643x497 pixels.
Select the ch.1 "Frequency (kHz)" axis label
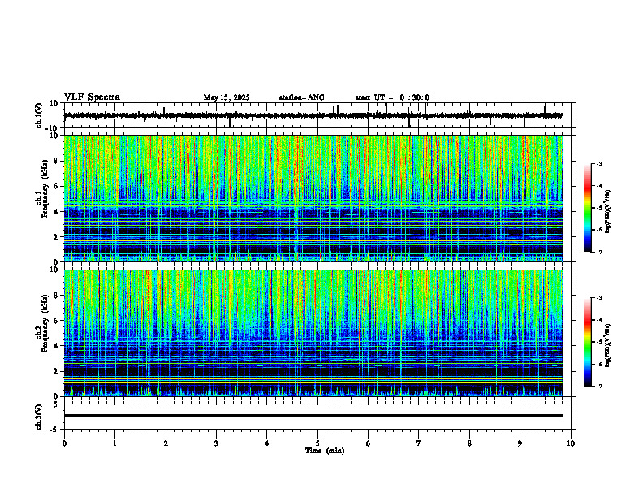45,188
